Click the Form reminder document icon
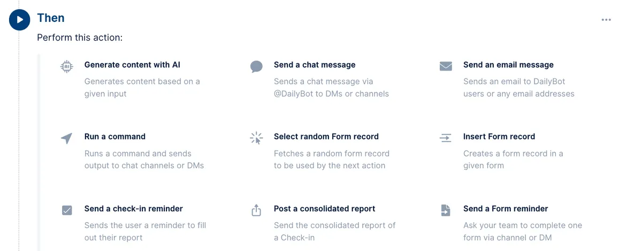Image resolution: width=642 pixels, height=251 pixels. (446, 210)
